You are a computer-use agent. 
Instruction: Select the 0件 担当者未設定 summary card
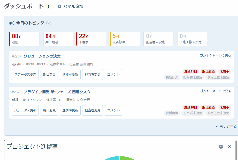pos(158,39)
